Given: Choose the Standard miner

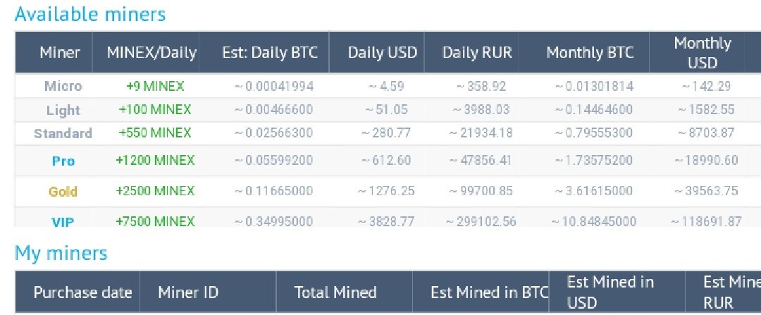Looking at the screenshot, I should (63, 133).
